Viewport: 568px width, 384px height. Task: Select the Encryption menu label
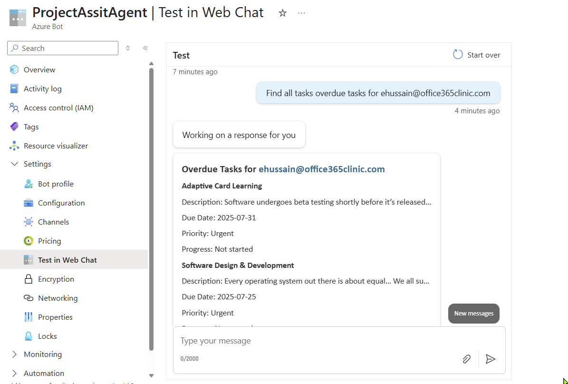[x=56, y=279]
